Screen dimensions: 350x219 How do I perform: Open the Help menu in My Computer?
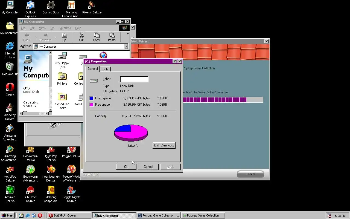click(x=78, y=28)
